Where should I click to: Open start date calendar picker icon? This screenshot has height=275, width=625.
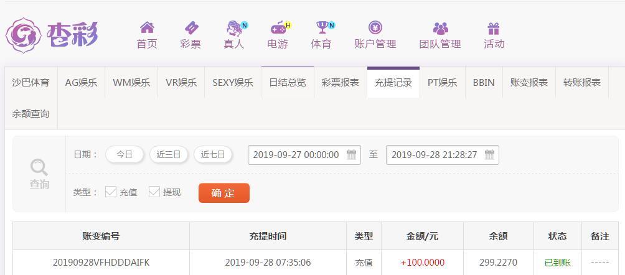pos(351,155)
